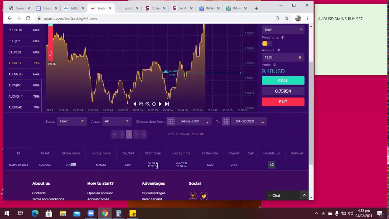
Task: Toggle the Fixed time switch
Action: [x=267, y=43]
